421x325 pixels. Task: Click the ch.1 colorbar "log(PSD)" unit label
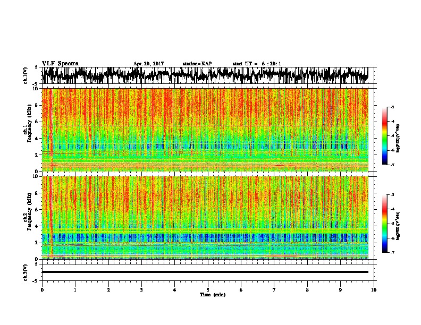pyautogui.click(x=398, y=139)
